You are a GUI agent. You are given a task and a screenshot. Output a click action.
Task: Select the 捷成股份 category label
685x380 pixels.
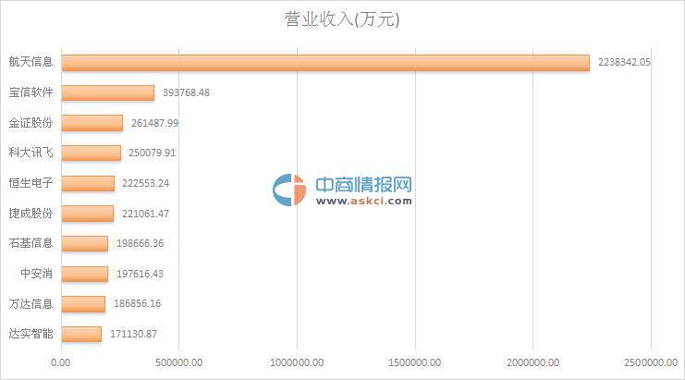point(31,214)
